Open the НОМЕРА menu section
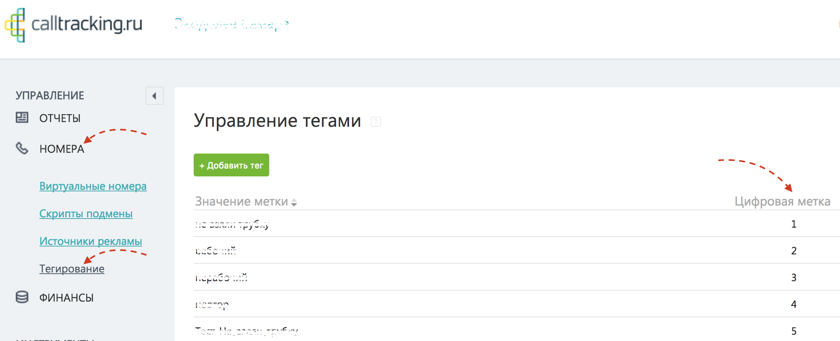Image resolution: width=840 pixels, height=341 pixels. (x=62, y=149)
